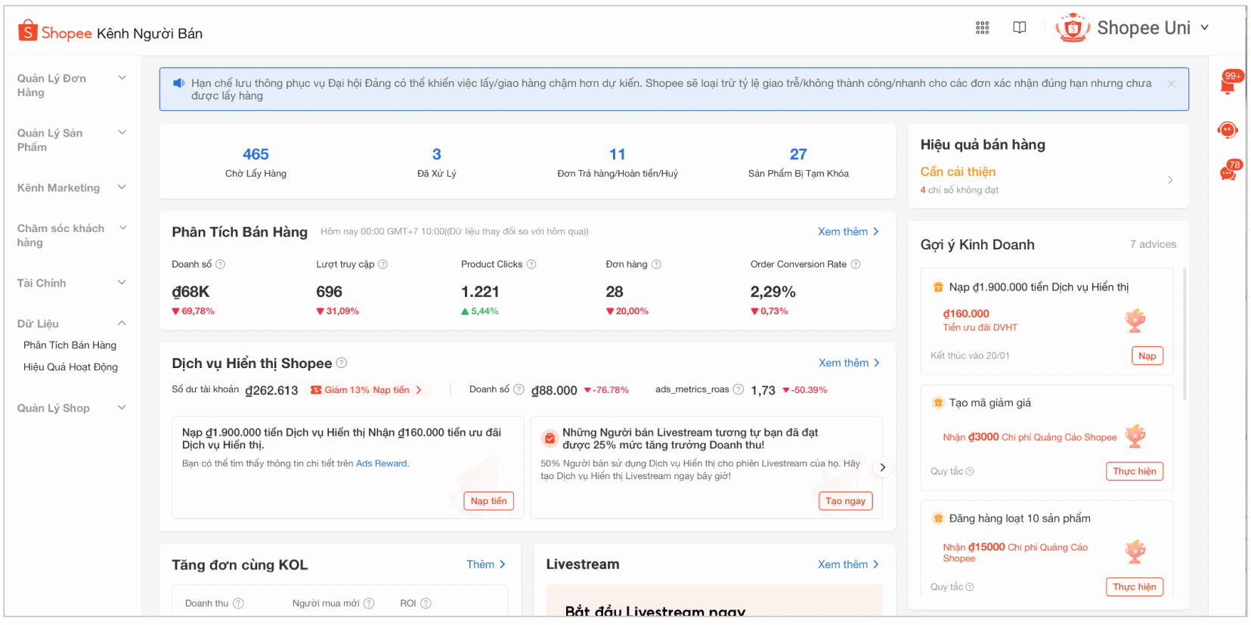
Task: Expand the Kênh Marketing sidebar menu
Action: coord(122,187)
